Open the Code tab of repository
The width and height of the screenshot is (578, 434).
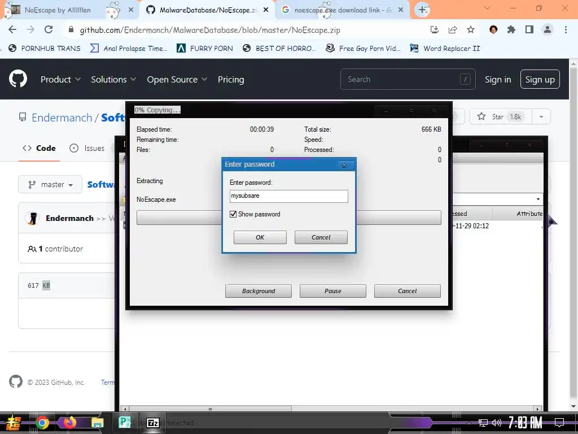(x=39, y=148)
